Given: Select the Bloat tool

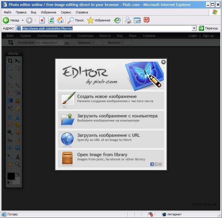Looking at the screenshot, I should 10,148.
